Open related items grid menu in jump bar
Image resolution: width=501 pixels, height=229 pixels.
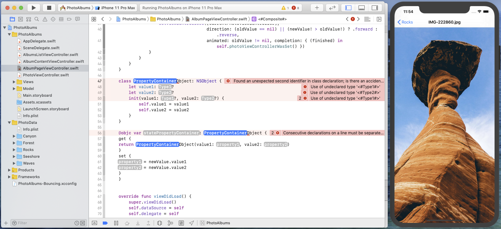point(94,19)
